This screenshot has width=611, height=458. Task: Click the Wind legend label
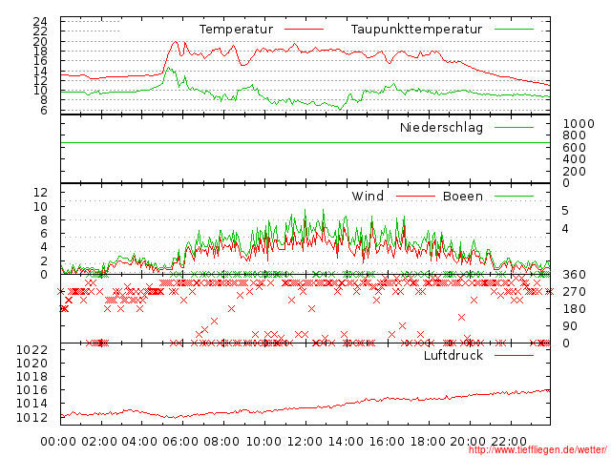pos(368,197)
